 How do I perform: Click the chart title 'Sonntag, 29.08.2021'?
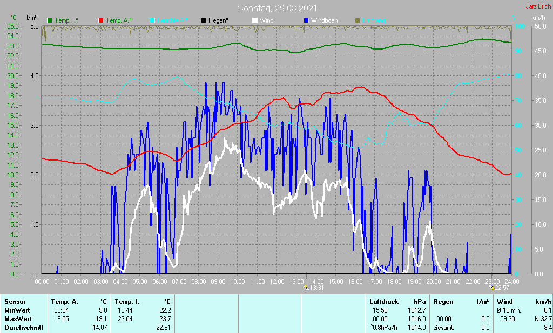(x=277, y=8)
